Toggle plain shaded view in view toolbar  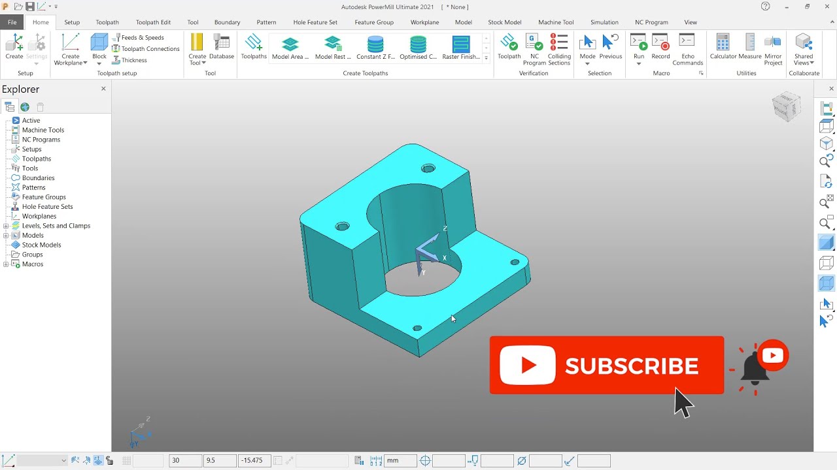click(827, 243)
